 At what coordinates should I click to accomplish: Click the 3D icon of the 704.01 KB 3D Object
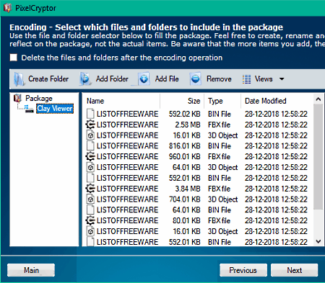pos(90,199)
